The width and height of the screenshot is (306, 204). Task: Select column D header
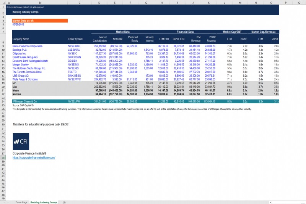(x=99, y=3)
